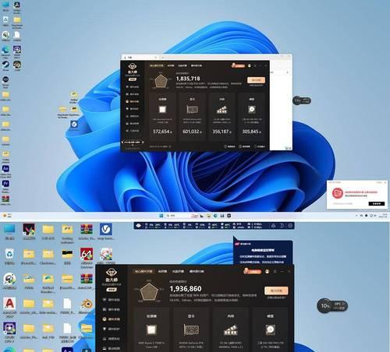Image resolution: width=390 pixels, height=352 pixels.
Task: Open settings gear on floating monitor bar
Action: coord(290,226)
